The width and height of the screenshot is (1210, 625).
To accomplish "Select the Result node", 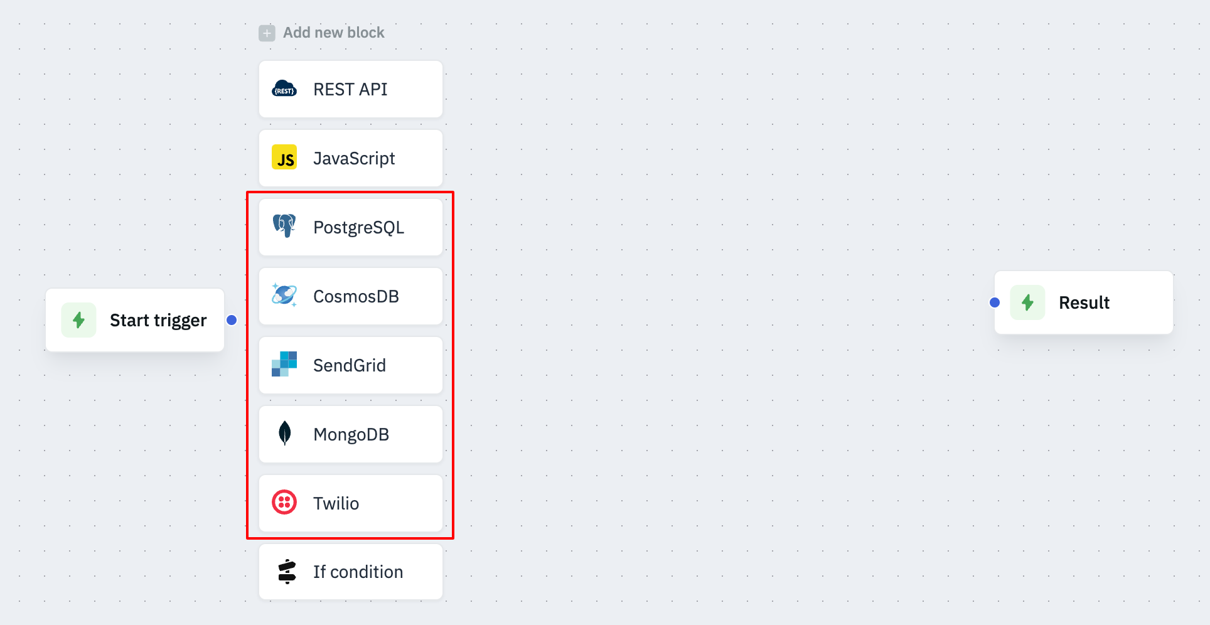I will pyautogui.click(x=1084, y=303).
